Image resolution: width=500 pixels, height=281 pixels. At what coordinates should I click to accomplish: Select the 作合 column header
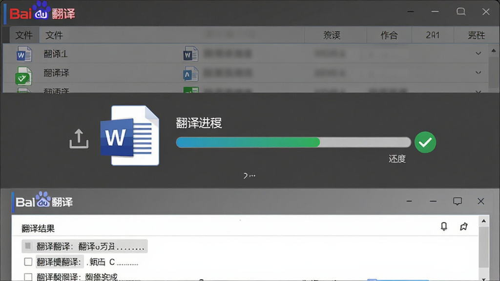pos(389,35)
